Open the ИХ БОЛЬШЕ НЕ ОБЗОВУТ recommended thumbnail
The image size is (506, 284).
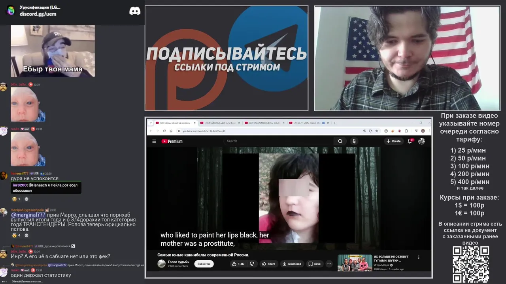tap(355, 263)
